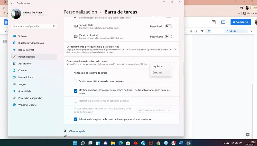Open the Edición mode dropdown in Docs
Image resolution: width=257 pixels, height=146 pixels.
click(236, 31)
